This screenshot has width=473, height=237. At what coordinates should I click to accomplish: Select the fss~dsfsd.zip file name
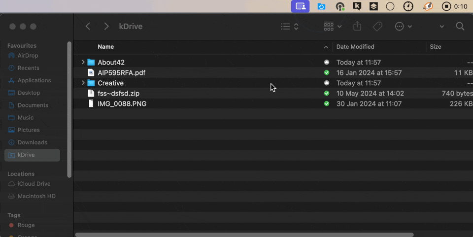click(119, 94)
